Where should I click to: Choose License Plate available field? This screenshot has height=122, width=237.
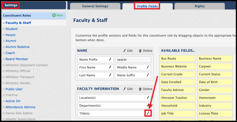(x=215, y=113)
